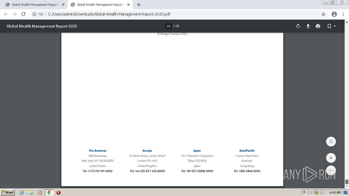Image resolution: width=349 pixels, height=196 pixels.
Task: Click the Morgan Stanley 2020 copyright text
Action: [172, 34]
